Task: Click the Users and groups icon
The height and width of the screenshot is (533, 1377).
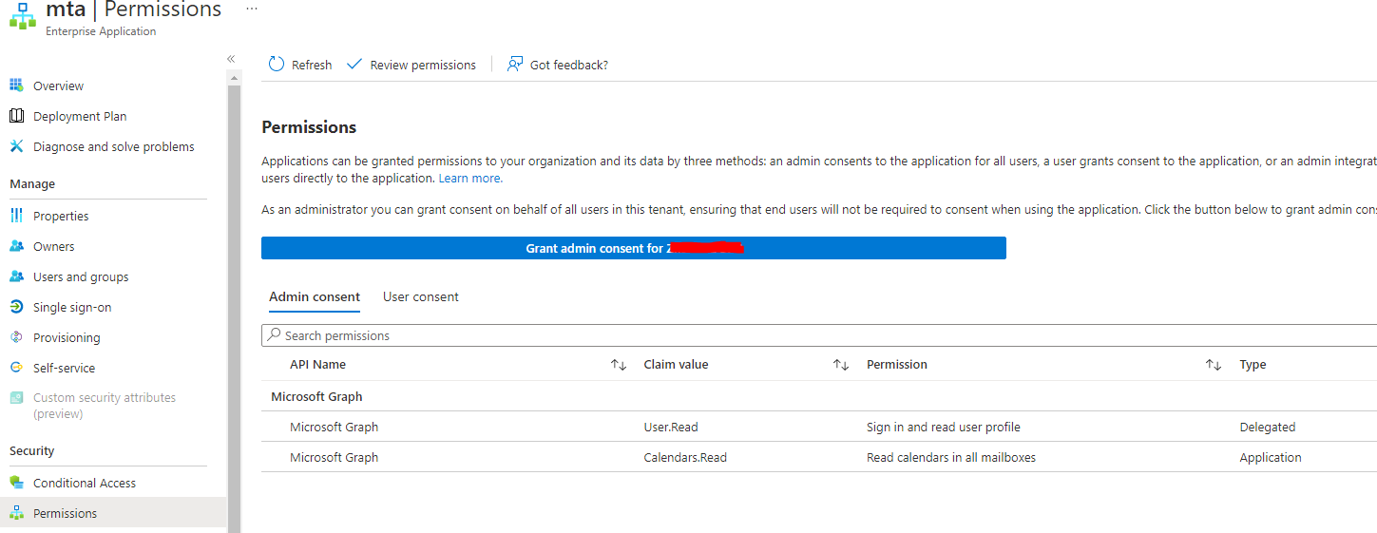Action: (x=16, y=276)
